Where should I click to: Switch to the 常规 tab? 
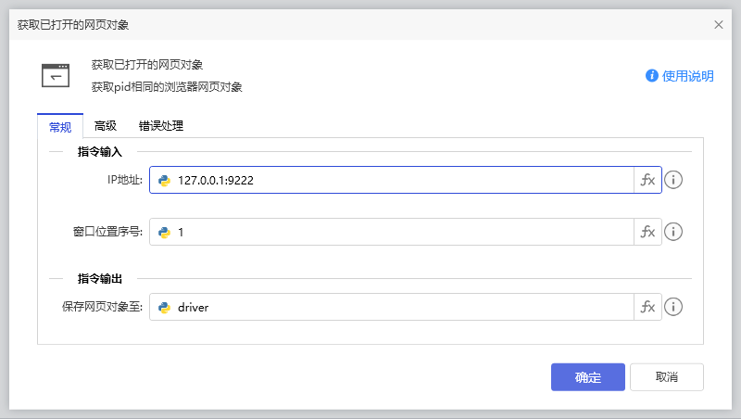59,126
